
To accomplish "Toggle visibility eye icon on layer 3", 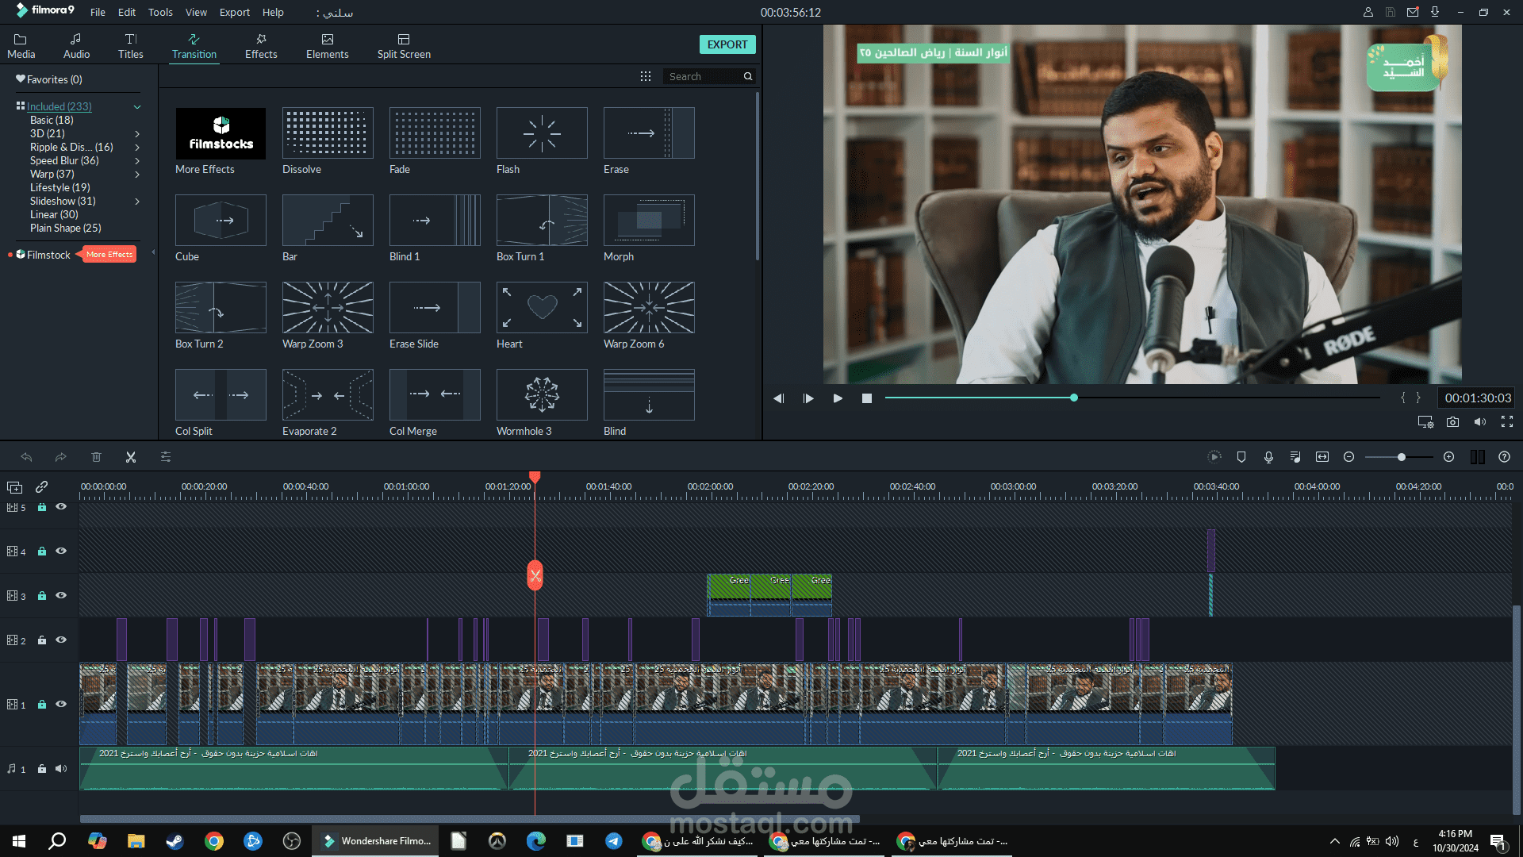I will [60, 594].
